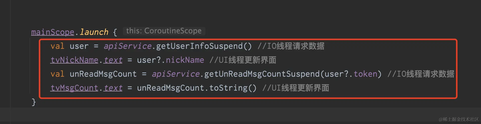This screenshot has height=124, width=481.
Task: Click apiService on the user line
Action: (128, 46)
